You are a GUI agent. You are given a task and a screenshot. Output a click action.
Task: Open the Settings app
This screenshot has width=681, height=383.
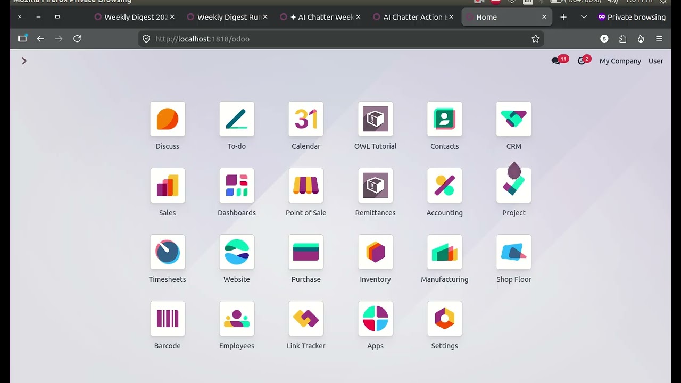445,319
